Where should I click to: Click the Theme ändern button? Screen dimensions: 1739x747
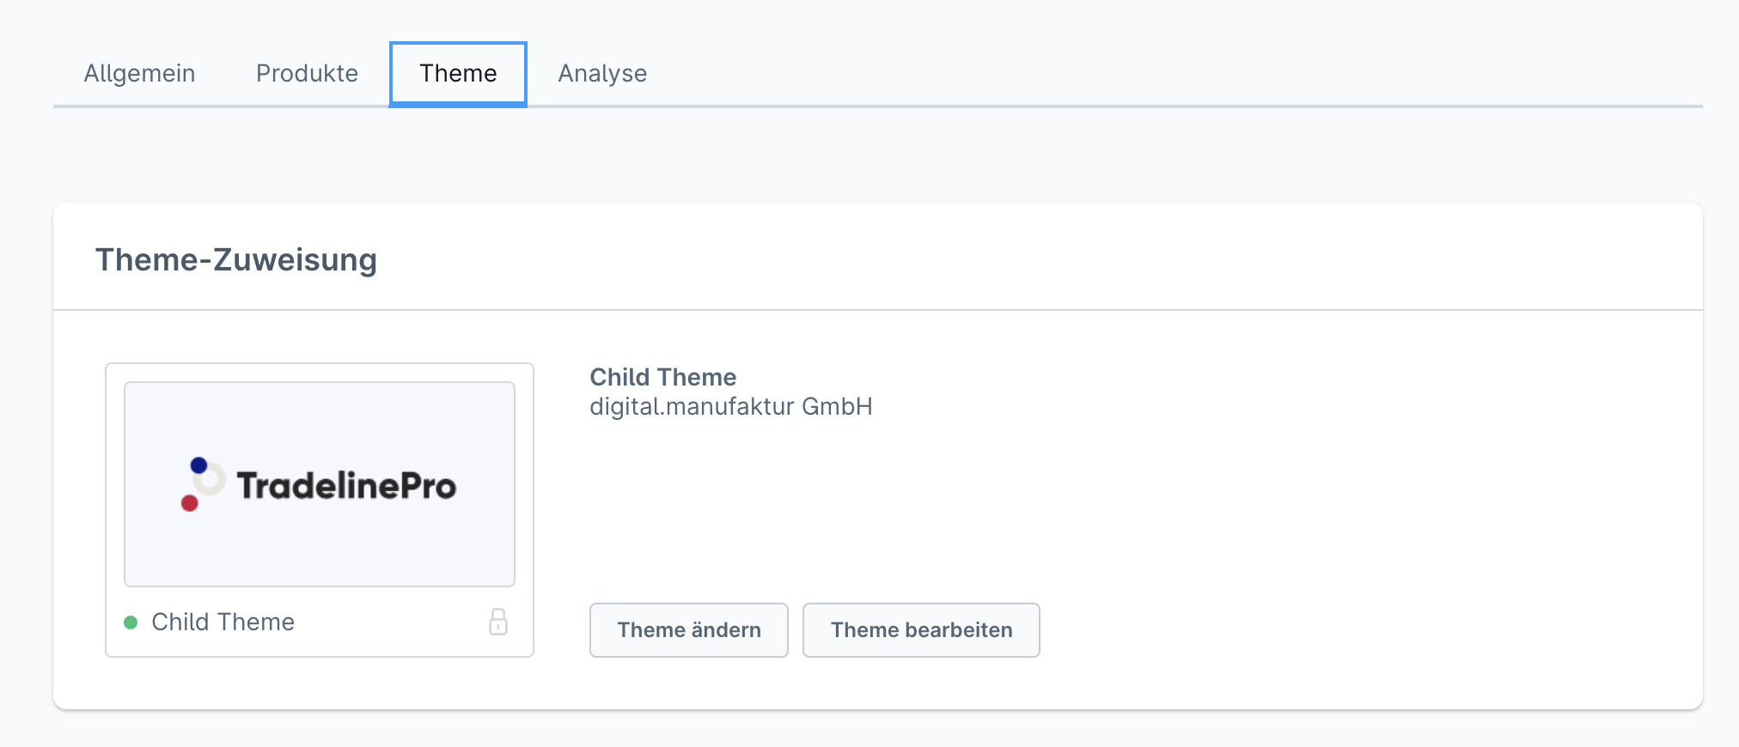pyautogui.click(x=689, y=630)
